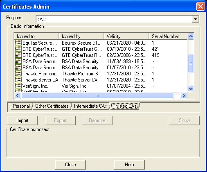Open the Intermediate CAs tab

[90, 106]
